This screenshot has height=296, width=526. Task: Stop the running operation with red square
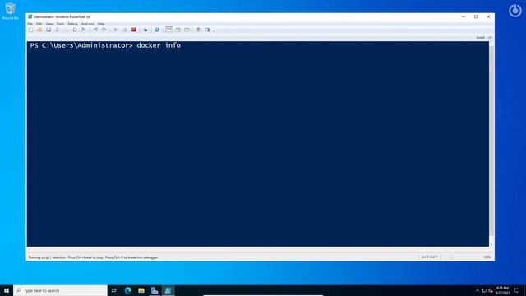[133, 30]
